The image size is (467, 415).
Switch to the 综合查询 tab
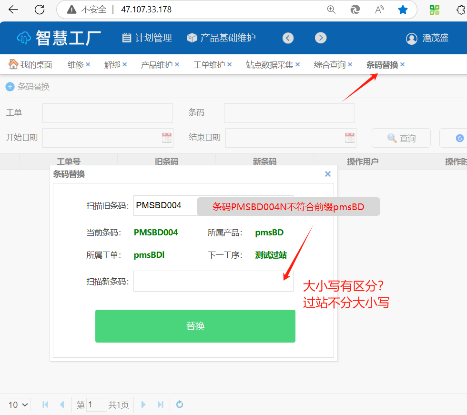pos(329,65)
